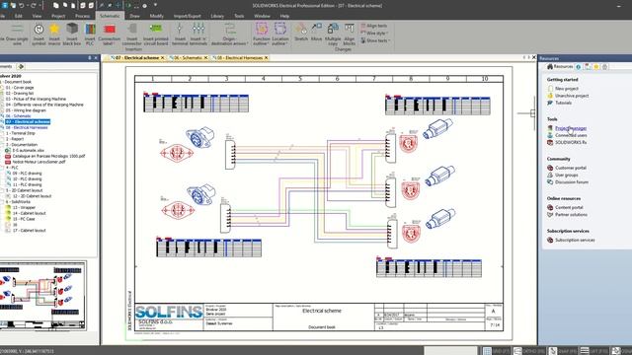
Task: Select 15 - PC Case in tree
Action: (x=24, y=219)
